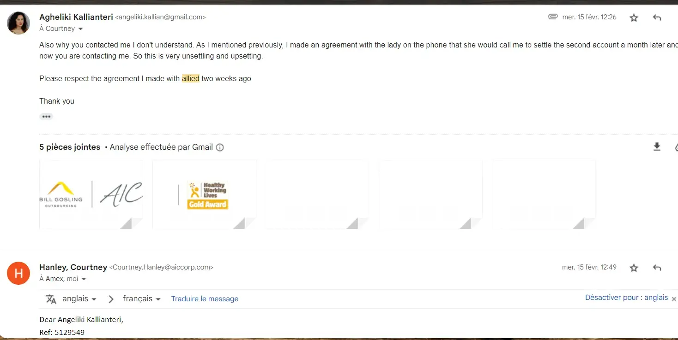678x340 pixels.
Task: Click Agheliki Kallianteri's profile photo
Action: 18,23
